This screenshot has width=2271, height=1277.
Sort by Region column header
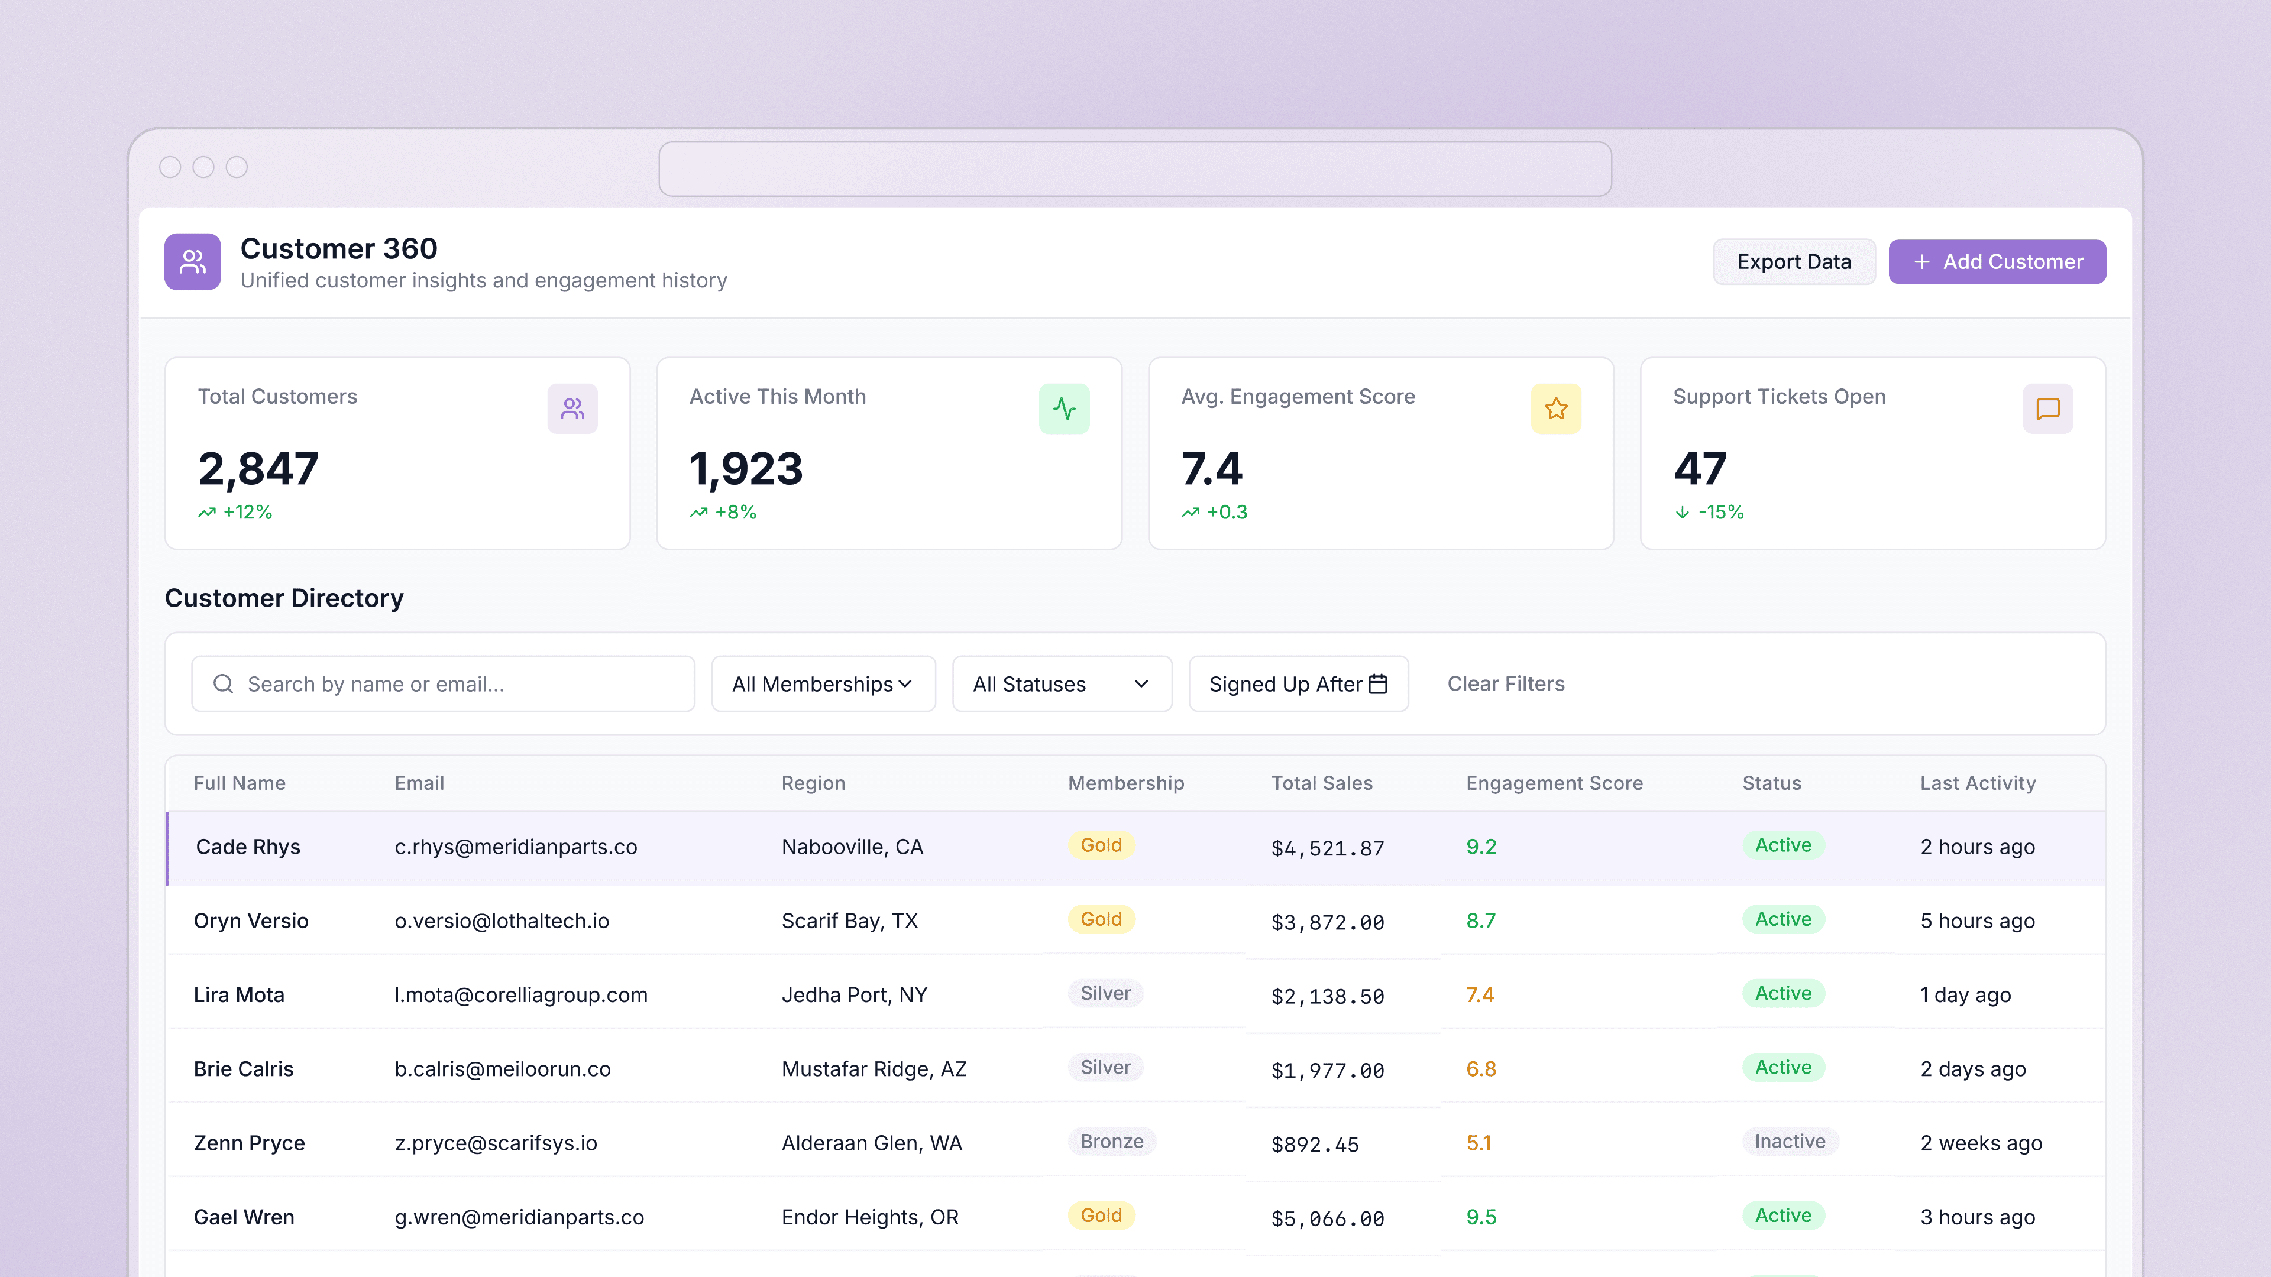(x=814, y=783)
